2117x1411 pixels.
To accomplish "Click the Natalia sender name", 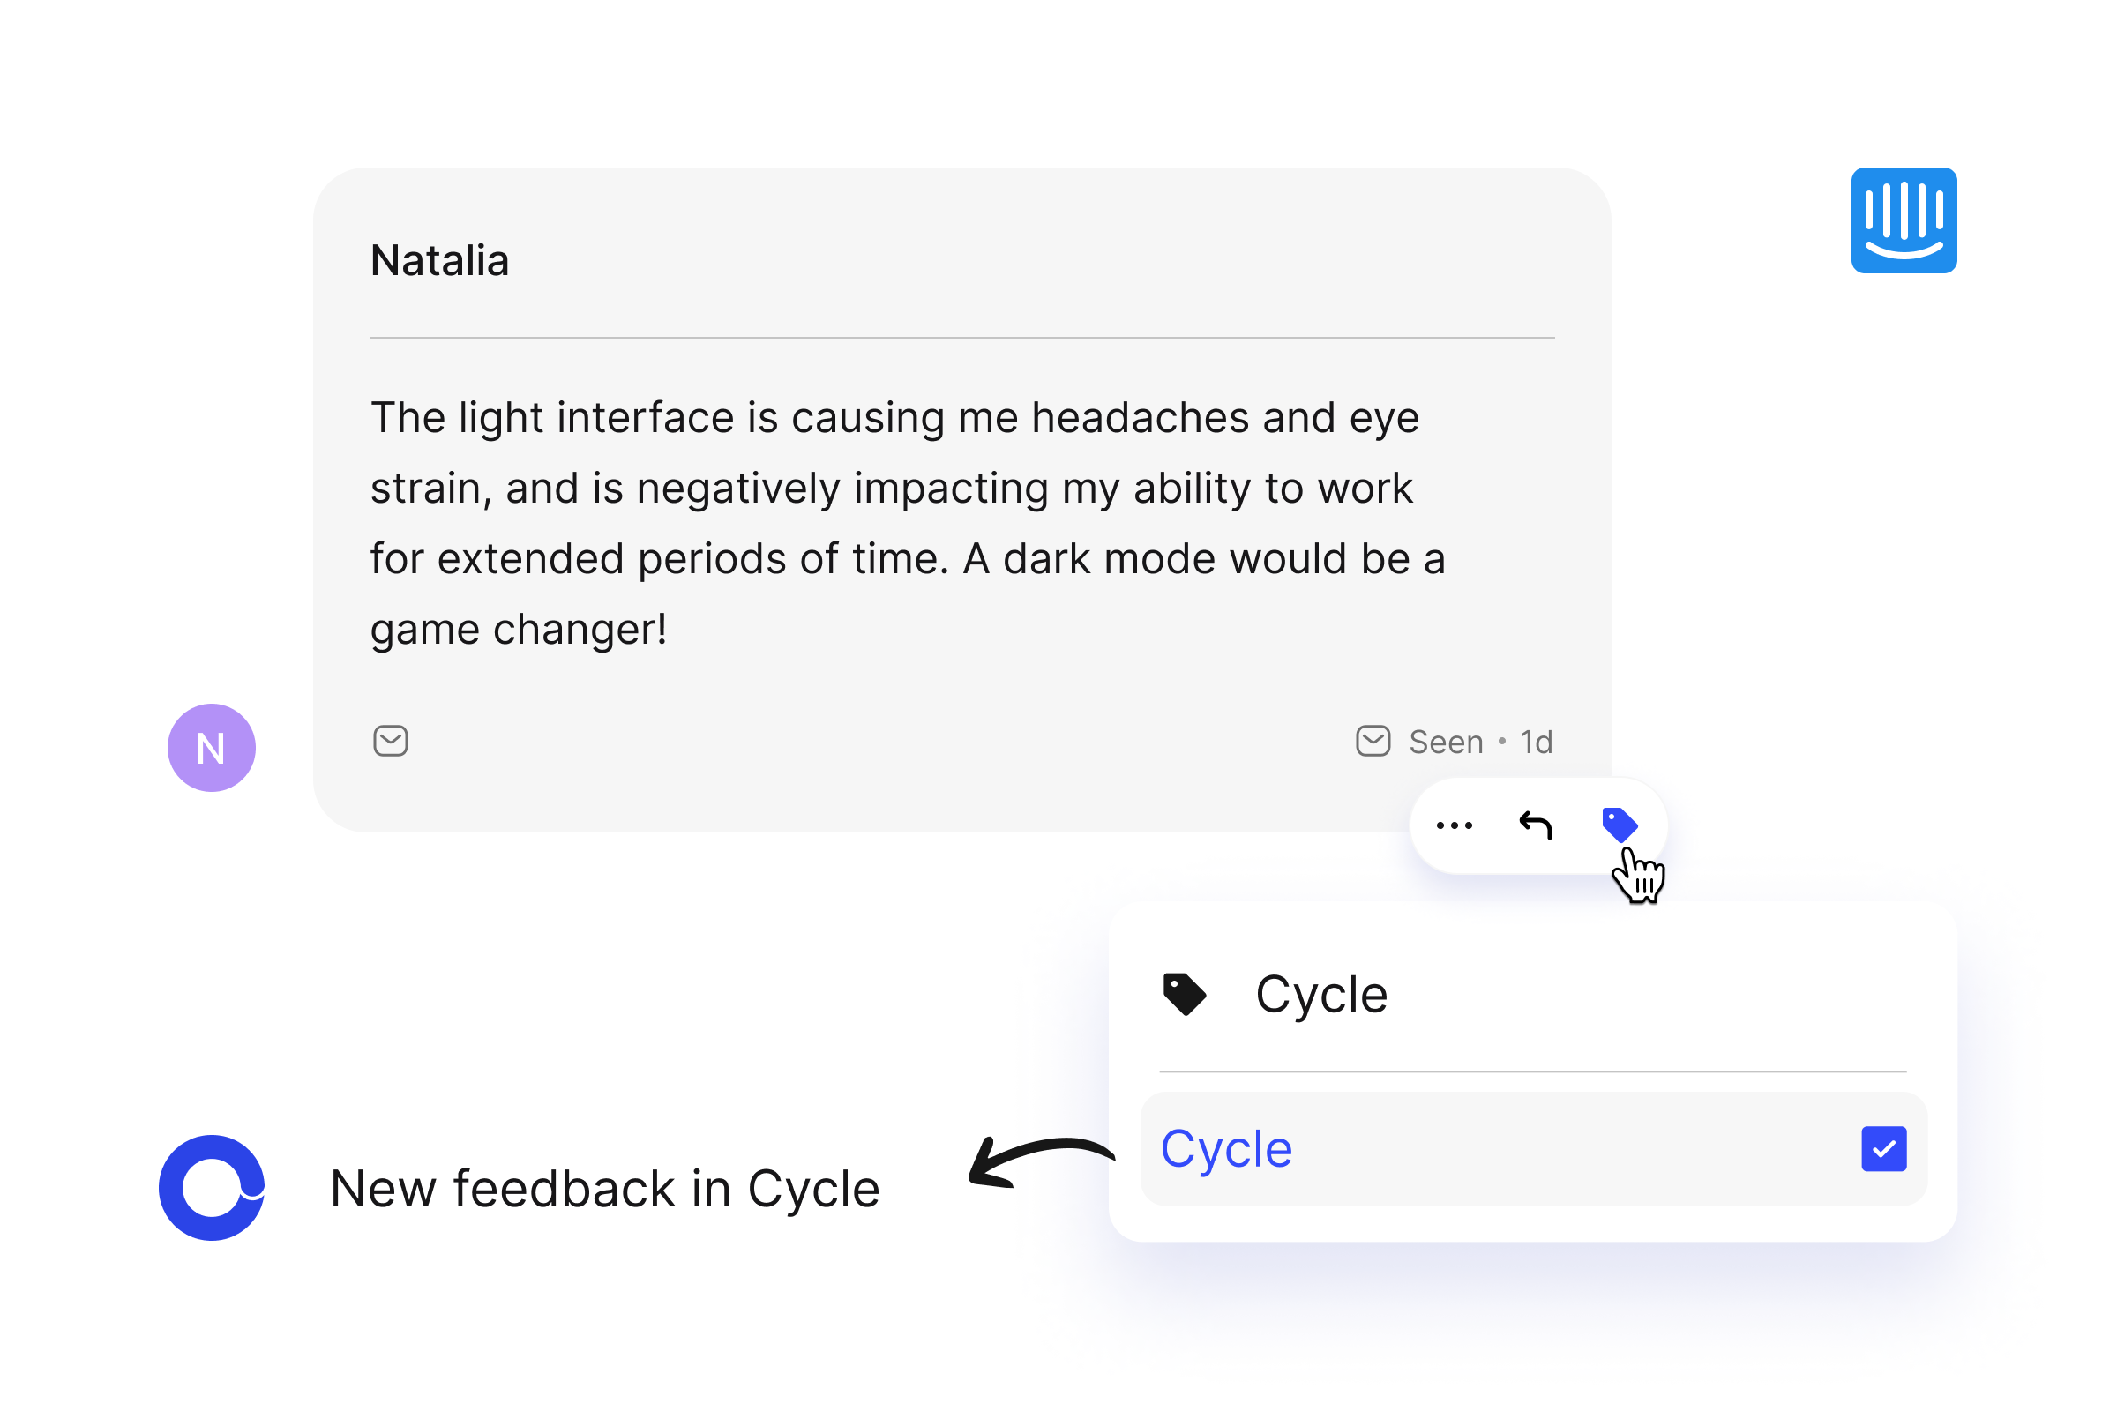I will pos(440,261).
